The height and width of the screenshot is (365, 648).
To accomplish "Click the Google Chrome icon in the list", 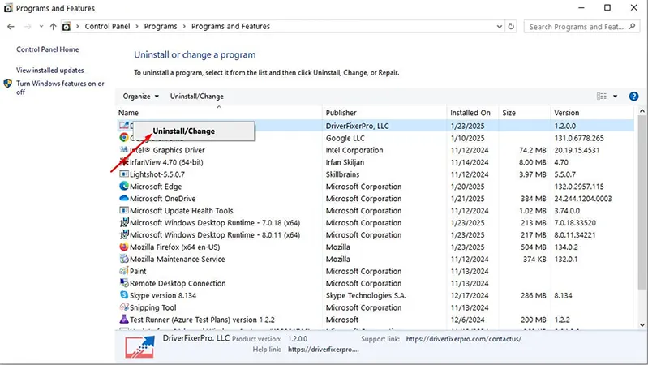I will click(x=123, y=138).
